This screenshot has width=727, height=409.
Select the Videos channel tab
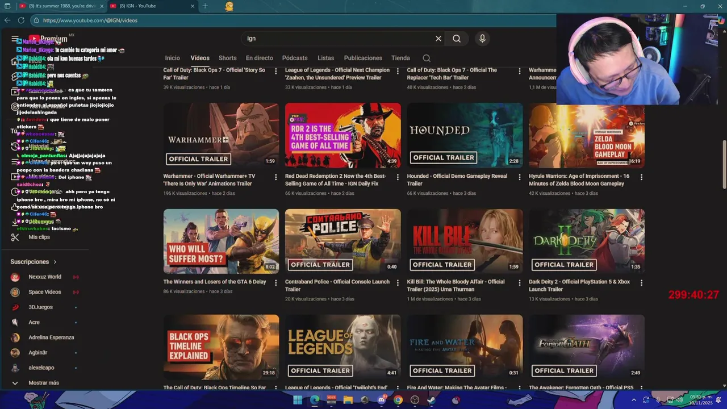coord(200,58)
